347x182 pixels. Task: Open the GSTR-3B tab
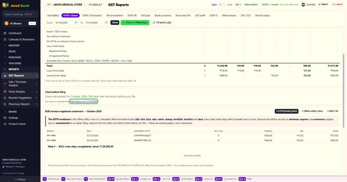pos(132,16)
